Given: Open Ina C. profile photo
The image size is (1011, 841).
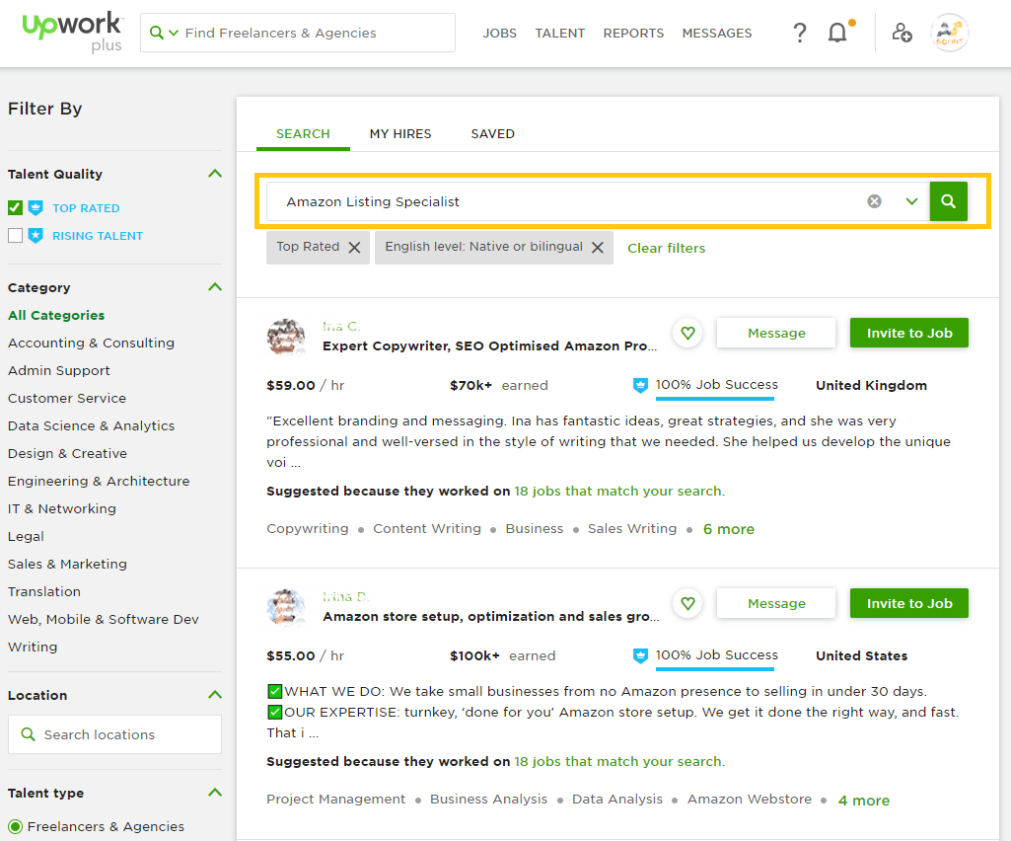Looking at the screenshot, I should 286,337.
